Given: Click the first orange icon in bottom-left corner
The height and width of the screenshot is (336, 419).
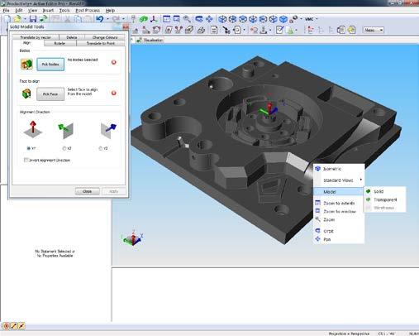Looking at the screenshot, I should [x=6, y=326].
